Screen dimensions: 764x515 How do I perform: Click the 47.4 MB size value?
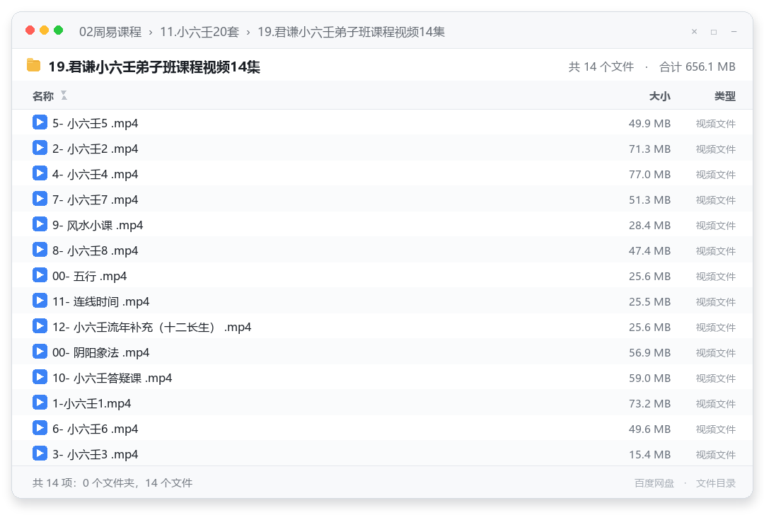649,251
